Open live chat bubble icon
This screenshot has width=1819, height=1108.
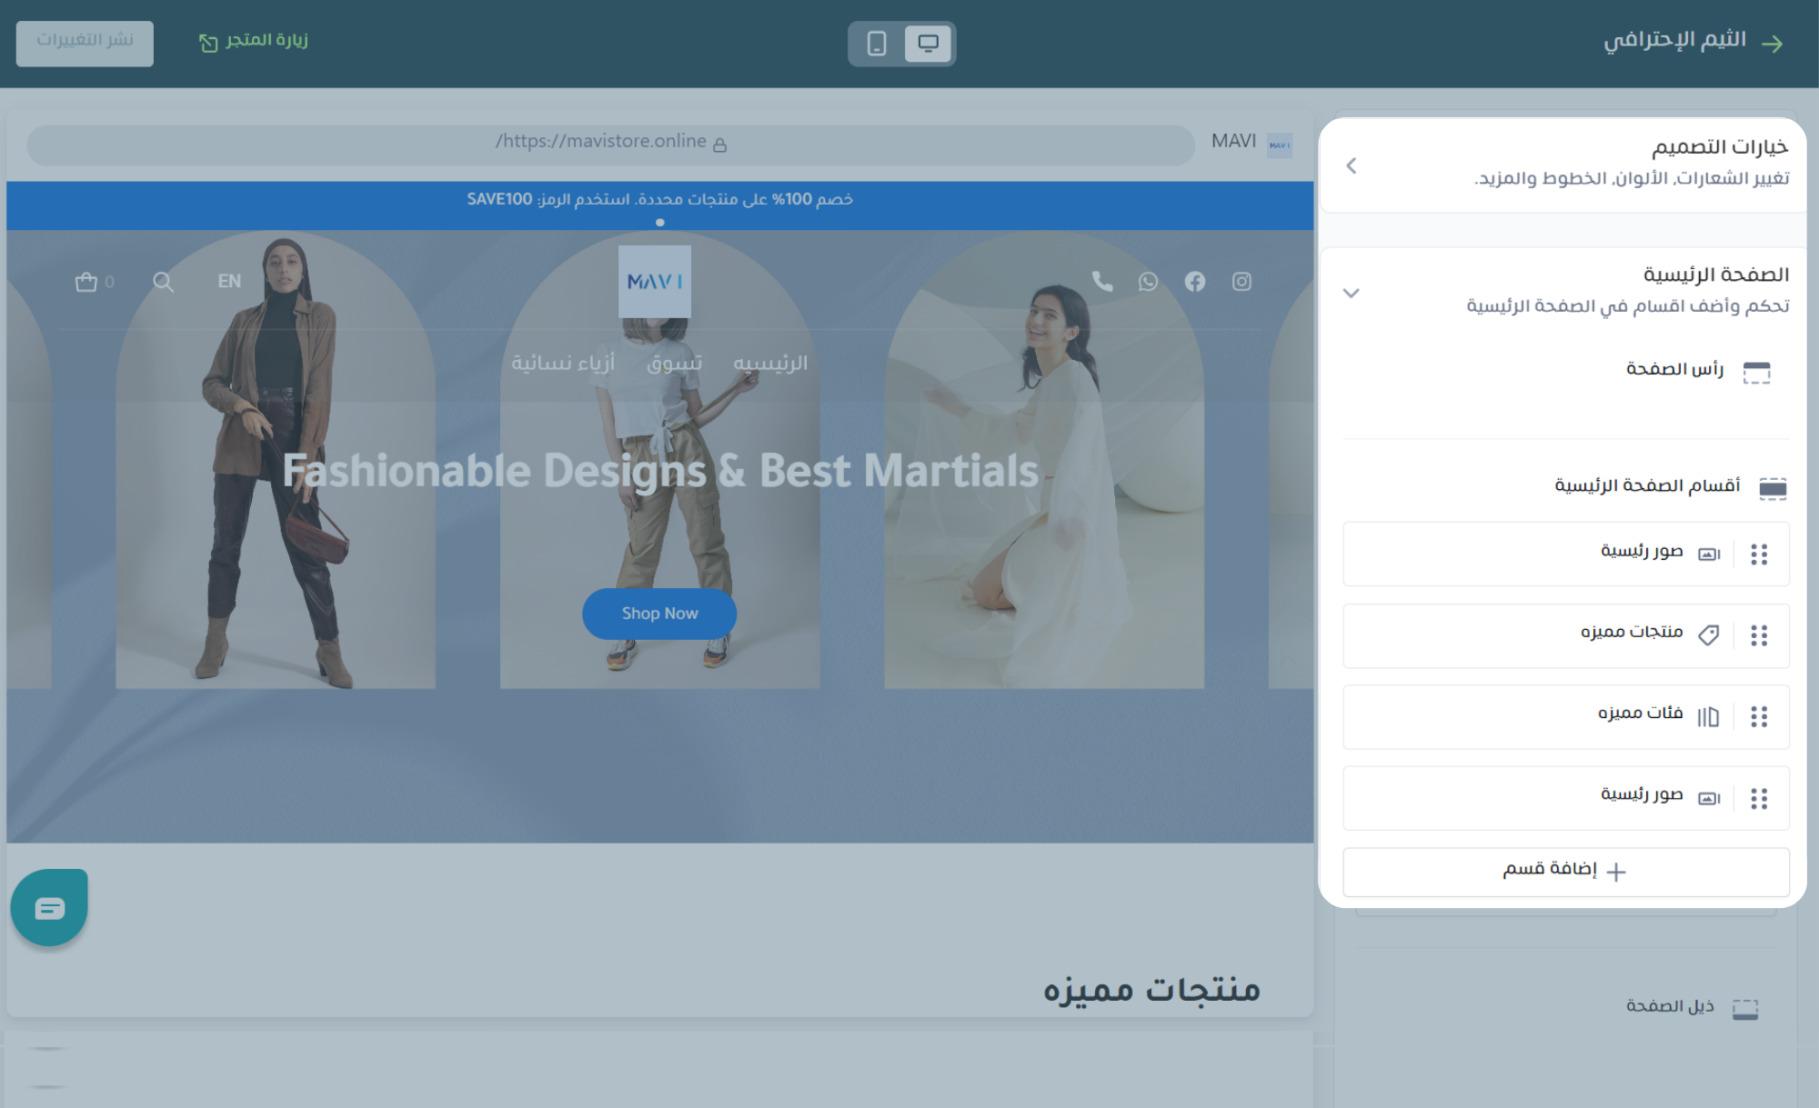tap(49, 907)
